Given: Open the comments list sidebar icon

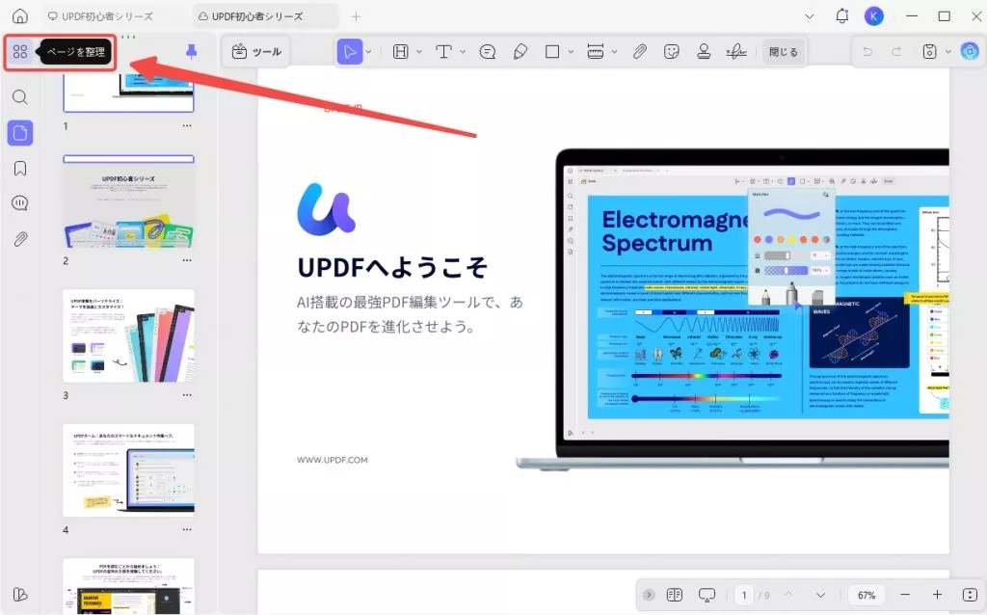Looking at the screenshot, I should click(x=20, y=203).
